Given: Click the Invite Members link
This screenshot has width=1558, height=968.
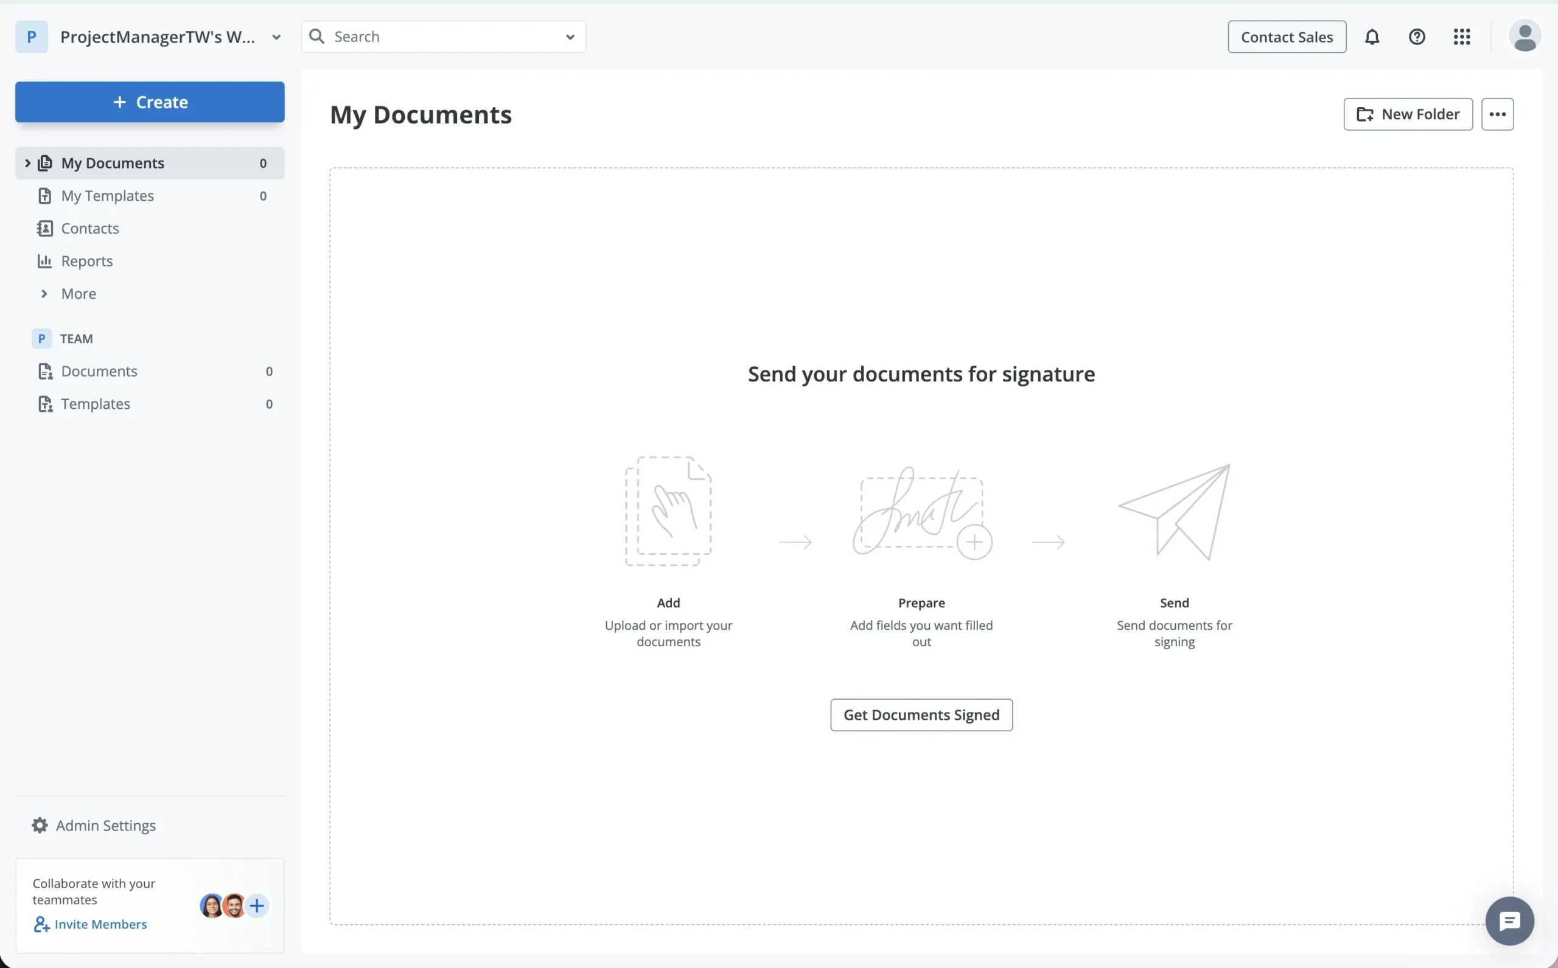Looking at the screenshot, I should pos(100,924).
